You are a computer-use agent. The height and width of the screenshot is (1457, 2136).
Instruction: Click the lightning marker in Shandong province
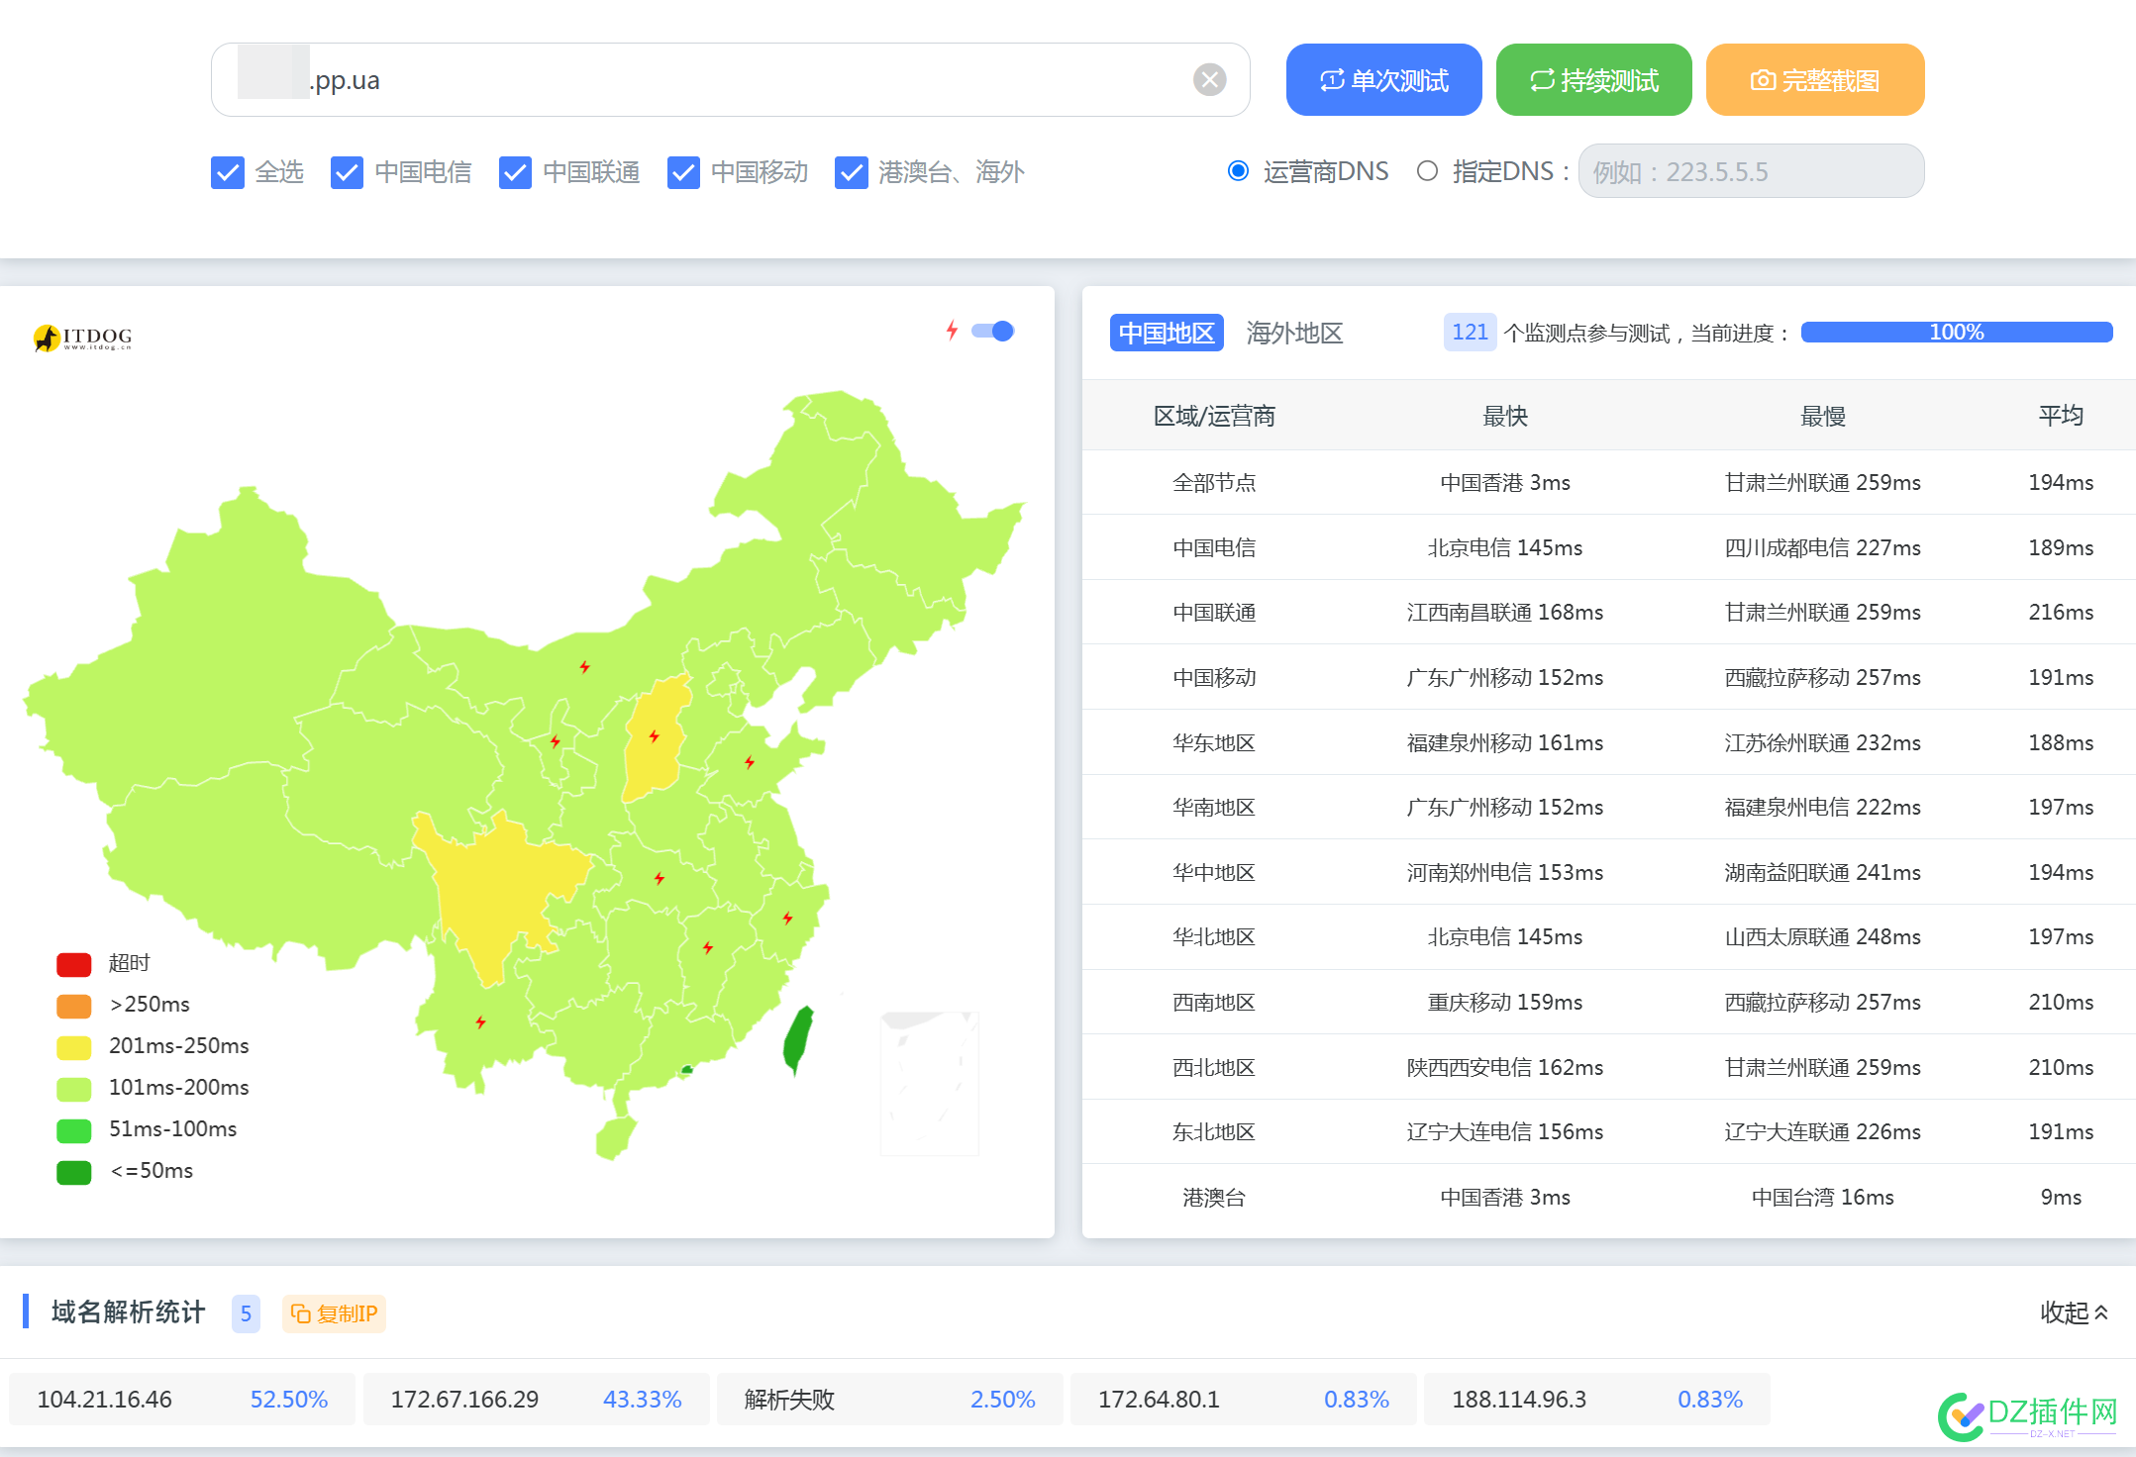[x=750, y=761]
